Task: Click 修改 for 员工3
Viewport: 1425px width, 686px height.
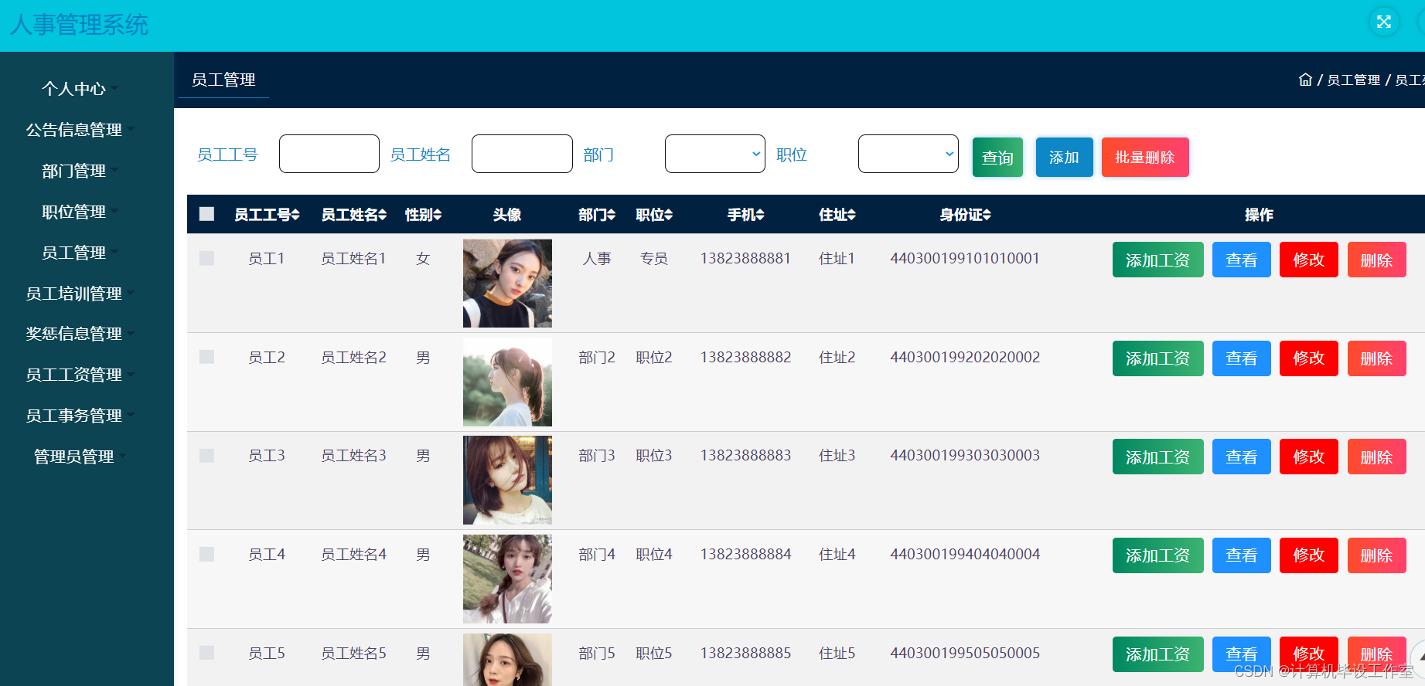Action: click(1309, 457)
